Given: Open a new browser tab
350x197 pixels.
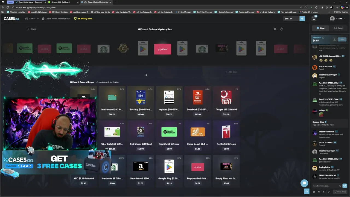Looking at the screenshot, I should coord(115,2).
